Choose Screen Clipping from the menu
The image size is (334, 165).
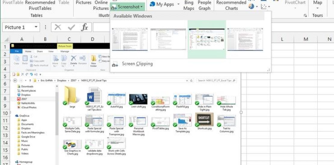click(x=137, y=64)
